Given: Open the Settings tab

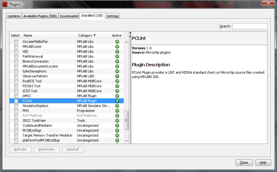Looking at the screenshot, I should (113, 16).
